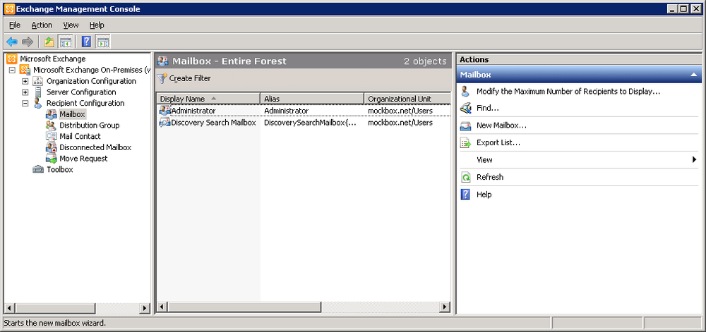Collapse the Recipient Configuration node
The height and width of the screenshot is (332, 706).
[25, 104]
